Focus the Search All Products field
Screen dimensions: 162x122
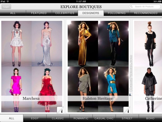coord(145,7)
